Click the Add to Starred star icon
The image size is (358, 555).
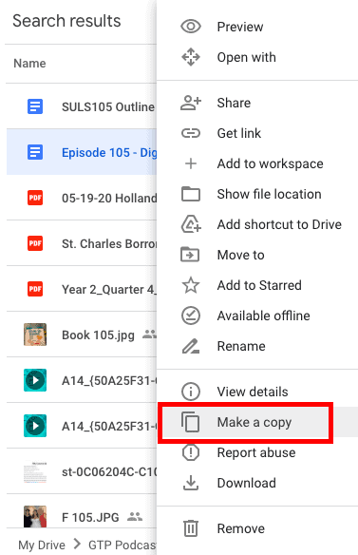click(191, 285)
